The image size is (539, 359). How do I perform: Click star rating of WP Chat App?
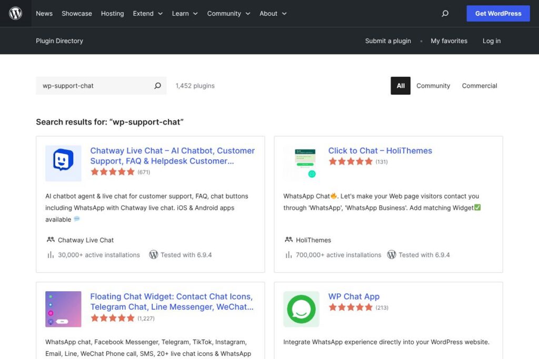(x=351, y=307)
